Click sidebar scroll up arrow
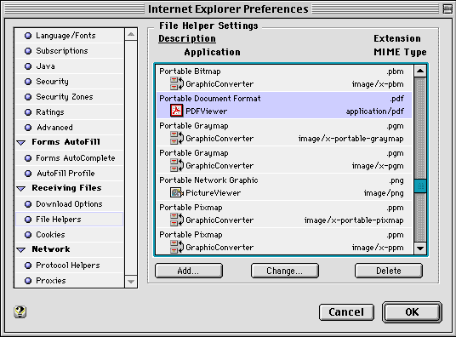This screenshot has width=456, height=337. click(x=131, y=35)
